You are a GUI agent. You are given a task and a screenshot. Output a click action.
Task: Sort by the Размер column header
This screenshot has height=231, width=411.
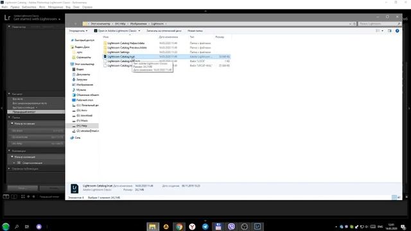(x=220, y=37)
